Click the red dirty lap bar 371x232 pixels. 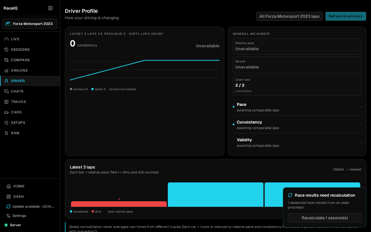click(x=119, y=204)
